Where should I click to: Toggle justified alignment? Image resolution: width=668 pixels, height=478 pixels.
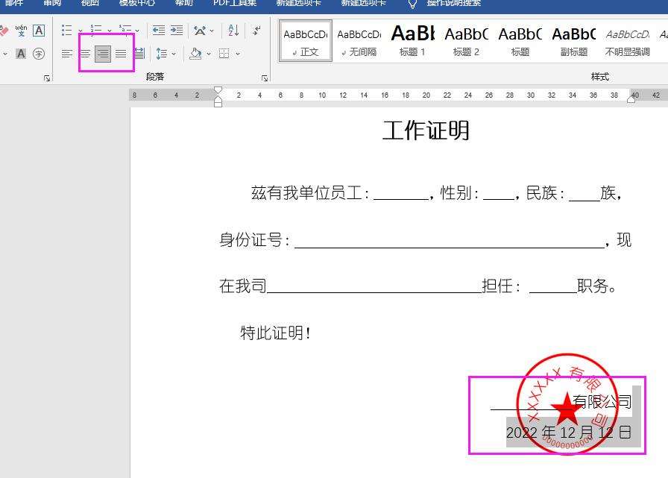pos(120,53)
